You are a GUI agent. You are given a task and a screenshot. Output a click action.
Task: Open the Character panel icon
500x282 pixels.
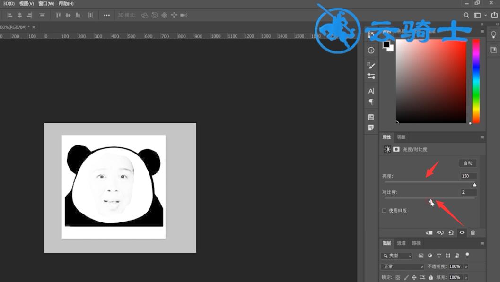(371, 91)
